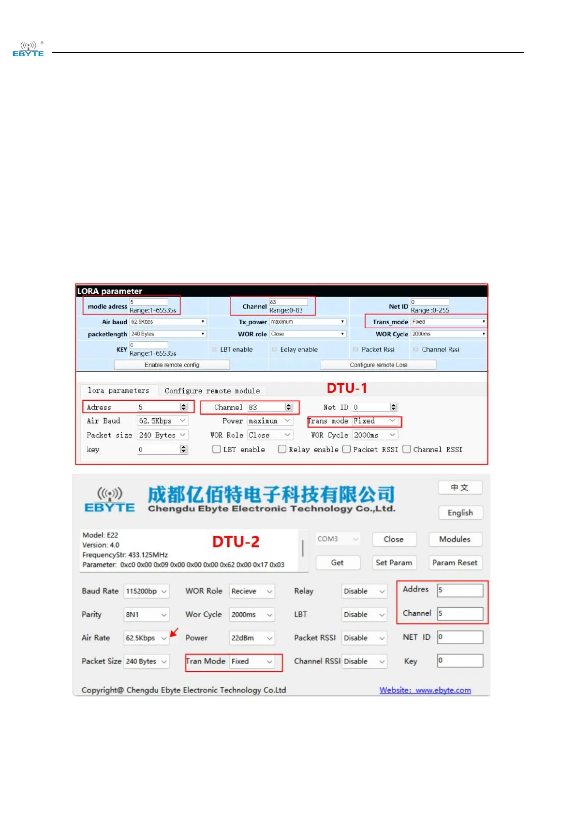Click Addres field in DTU-2
The image size is (576, 815).
460,590
